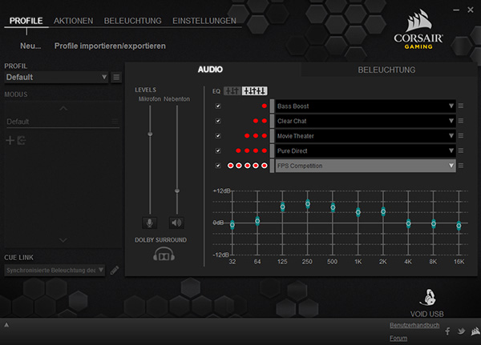Add a new mode with plus icon
Screen dimensions: 481x345
point(10,140)
